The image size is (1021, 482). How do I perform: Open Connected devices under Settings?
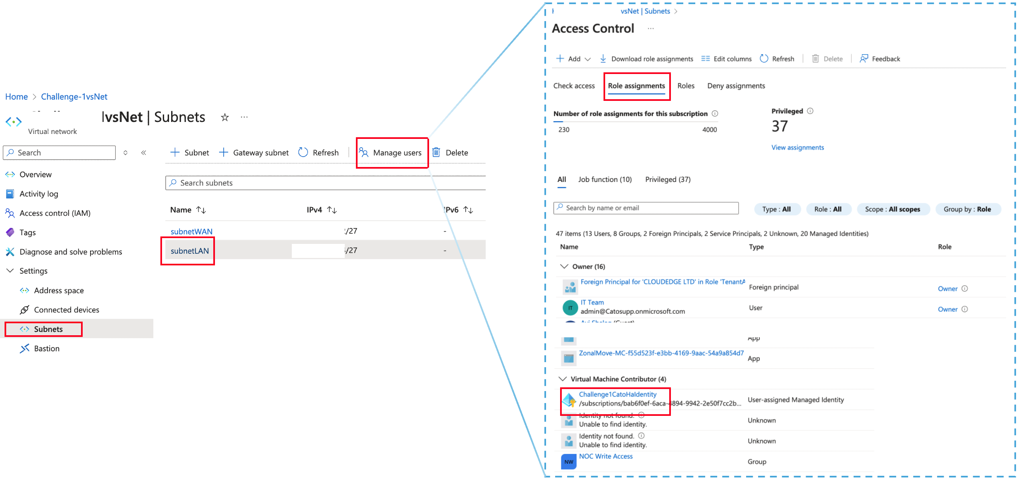coord(67,310)
